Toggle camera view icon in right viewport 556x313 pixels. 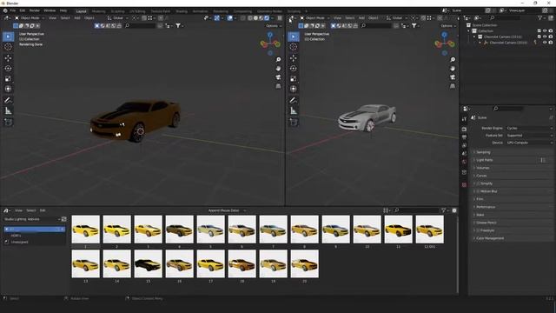pos(453,77)
